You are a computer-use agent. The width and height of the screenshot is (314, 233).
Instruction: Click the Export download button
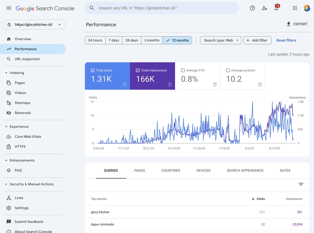[297, 24]
